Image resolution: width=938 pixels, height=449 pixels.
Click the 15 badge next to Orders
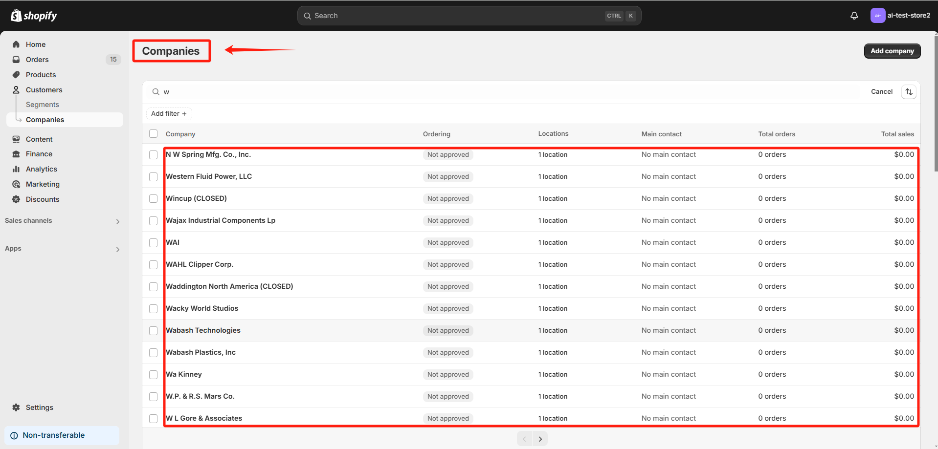(x=113, y=60)
